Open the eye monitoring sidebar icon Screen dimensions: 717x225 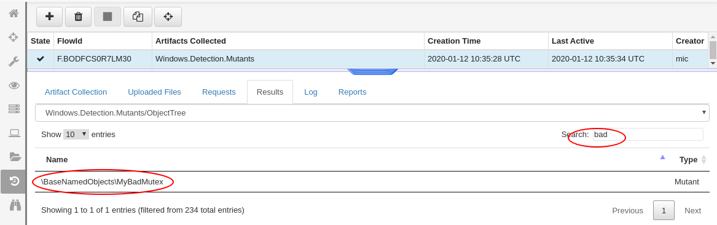pos(14,85)
